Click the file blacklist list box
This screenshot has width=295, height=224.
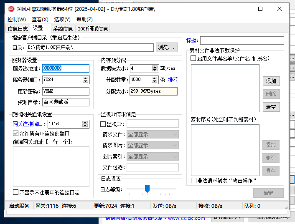coord(225,88)
